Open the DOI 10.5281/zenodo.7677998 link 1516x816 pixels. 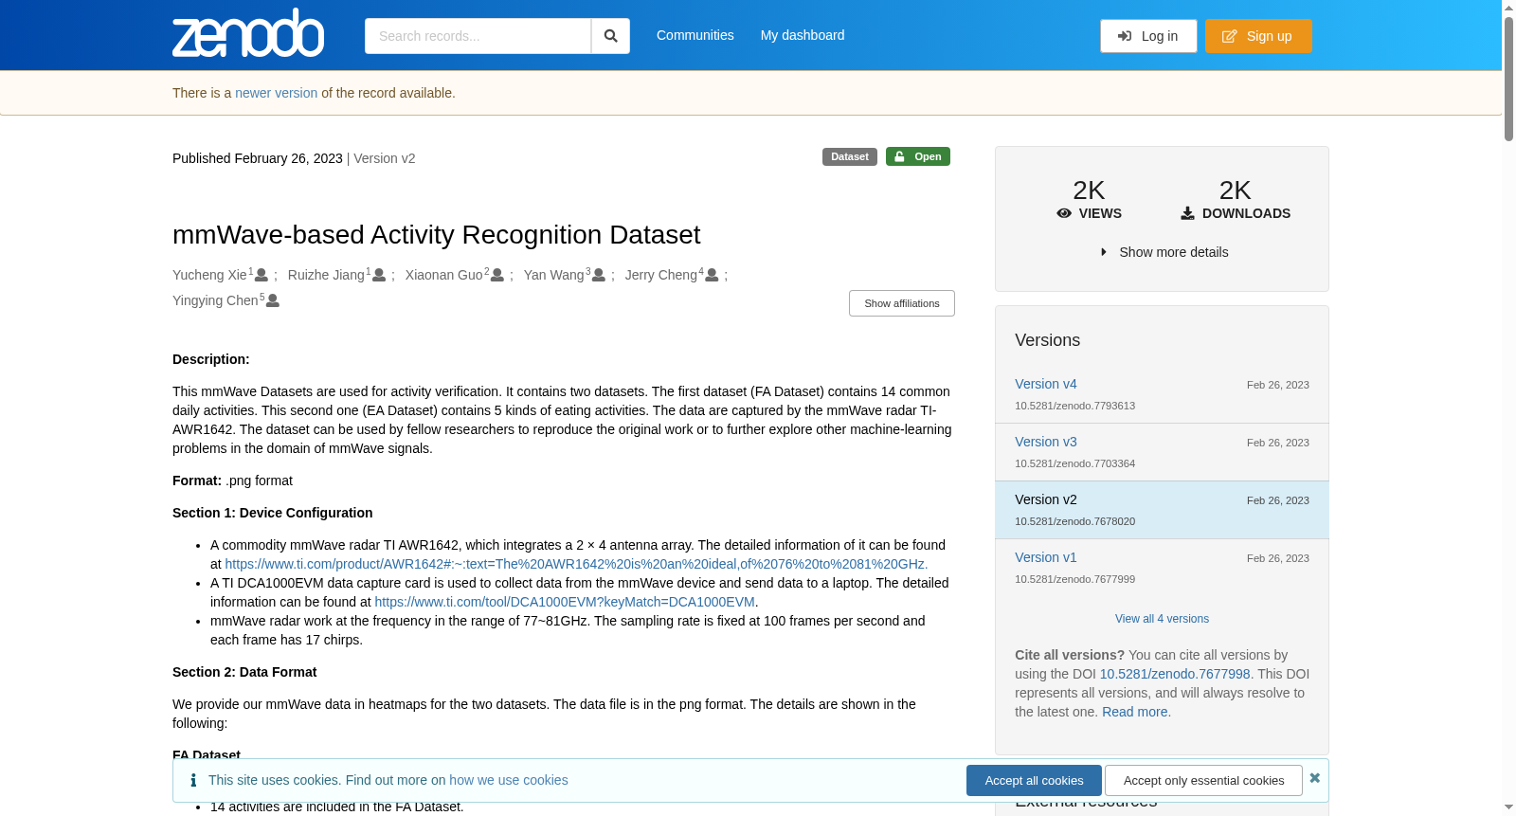tap(1175, 674)
